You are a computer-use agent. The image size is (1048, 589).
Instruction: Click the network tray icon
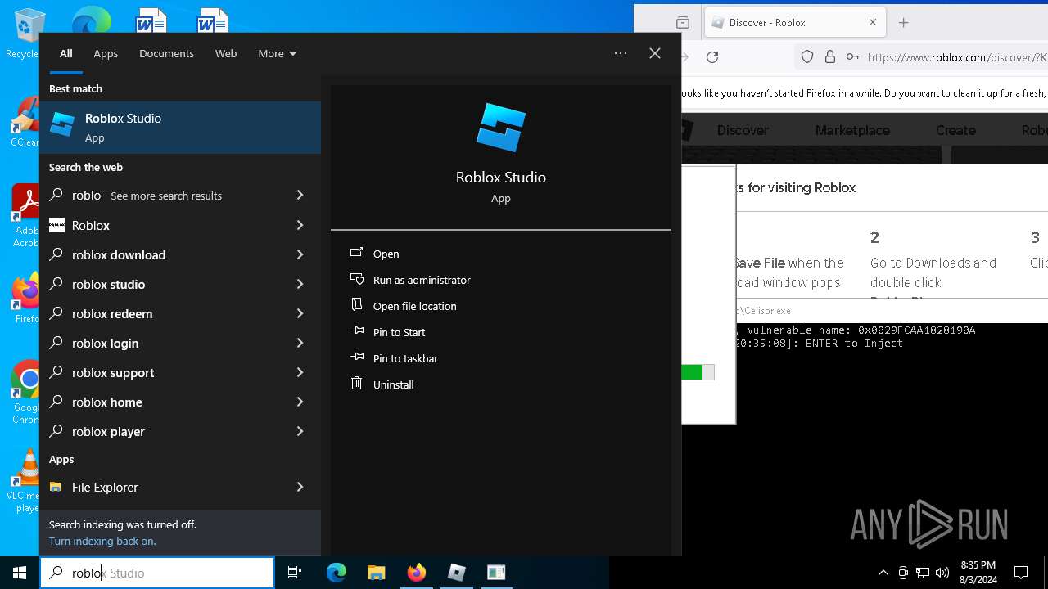click(x=923, y=573)
